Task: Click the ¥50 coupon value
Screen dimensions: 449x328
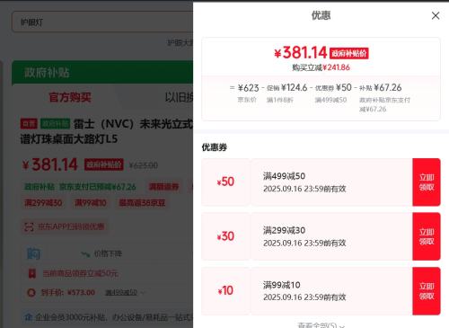Action: point(225,182)
